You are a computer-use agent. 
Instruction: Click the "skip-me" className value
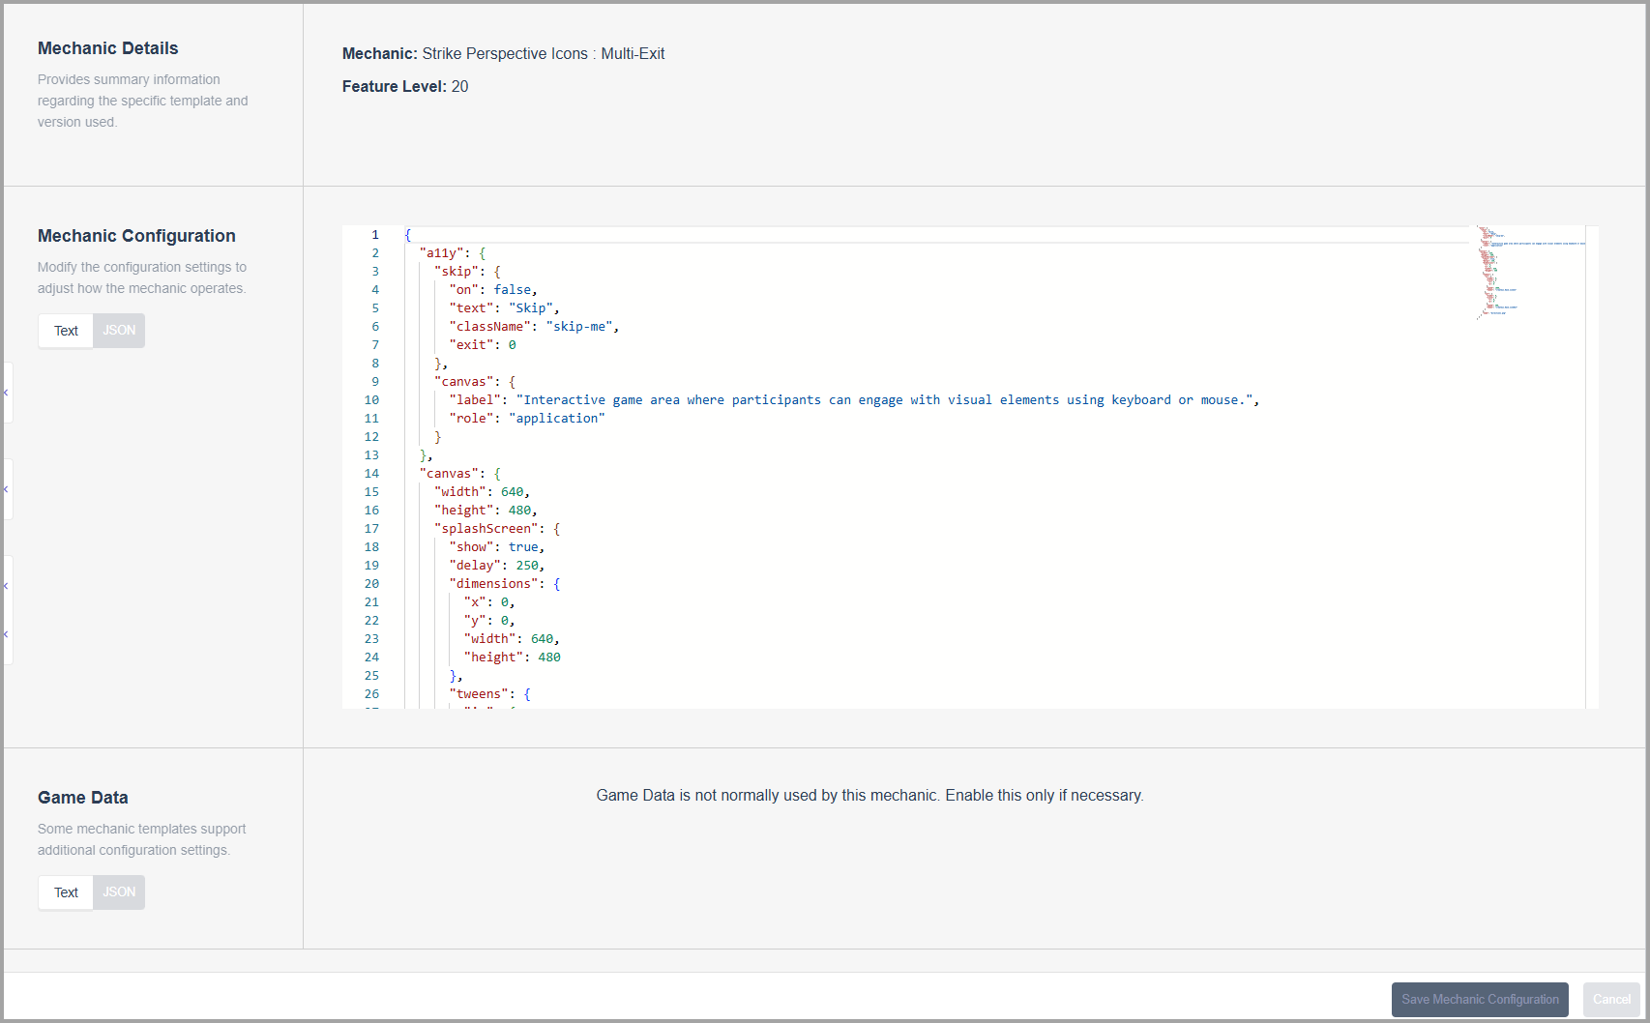click(x=579, y=327)
